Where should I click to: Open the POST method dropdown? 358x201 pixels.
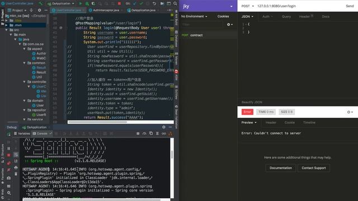pyautogui.click(x=247, y=6)
